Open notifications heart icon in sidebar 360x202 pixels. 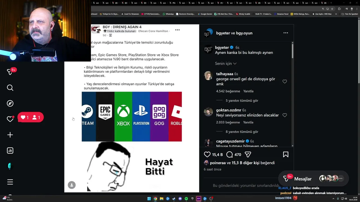(10, 119)
